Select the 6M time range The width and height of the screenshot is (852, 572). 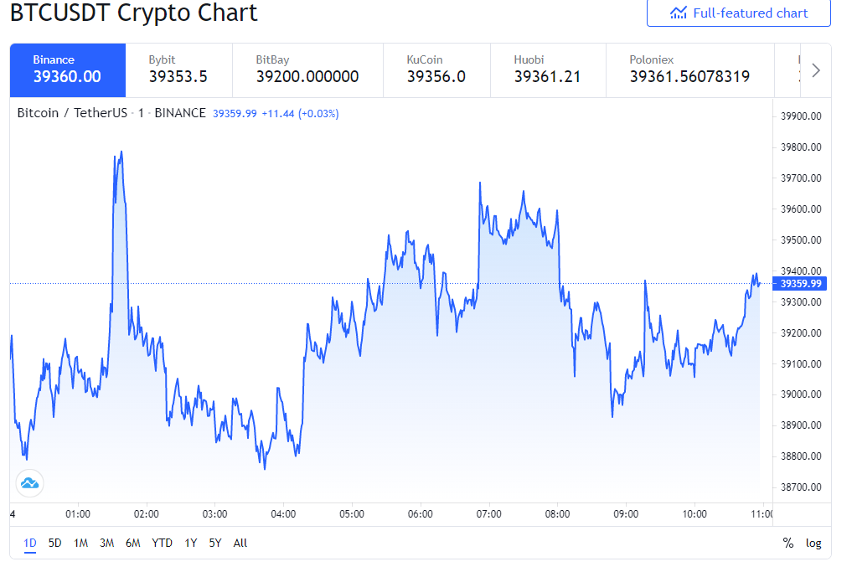[x=132, y=543]
